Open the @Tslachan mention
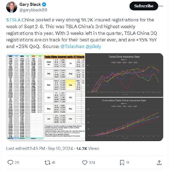The image size is (169, 171). [73, 46]
